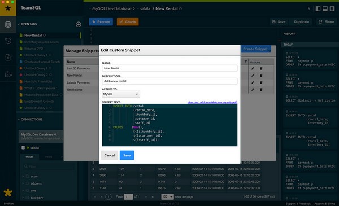
Task: Open the saved queries document sidebar icon
Action: click(8, 58)
